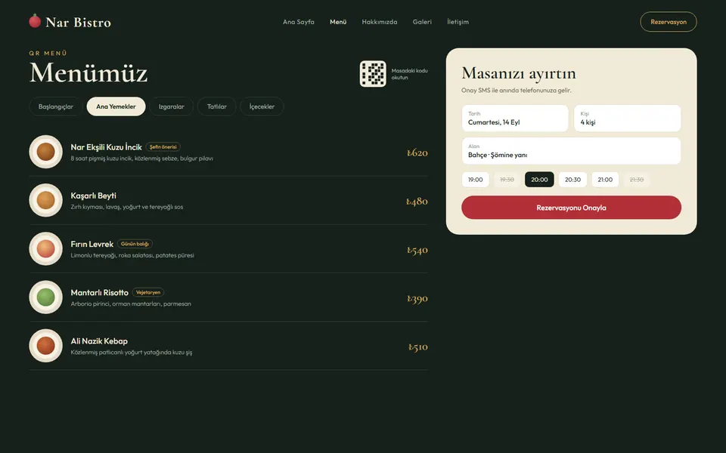
Task: Click the Fırın Levrek dish title
Action: (x=92, y=244)
